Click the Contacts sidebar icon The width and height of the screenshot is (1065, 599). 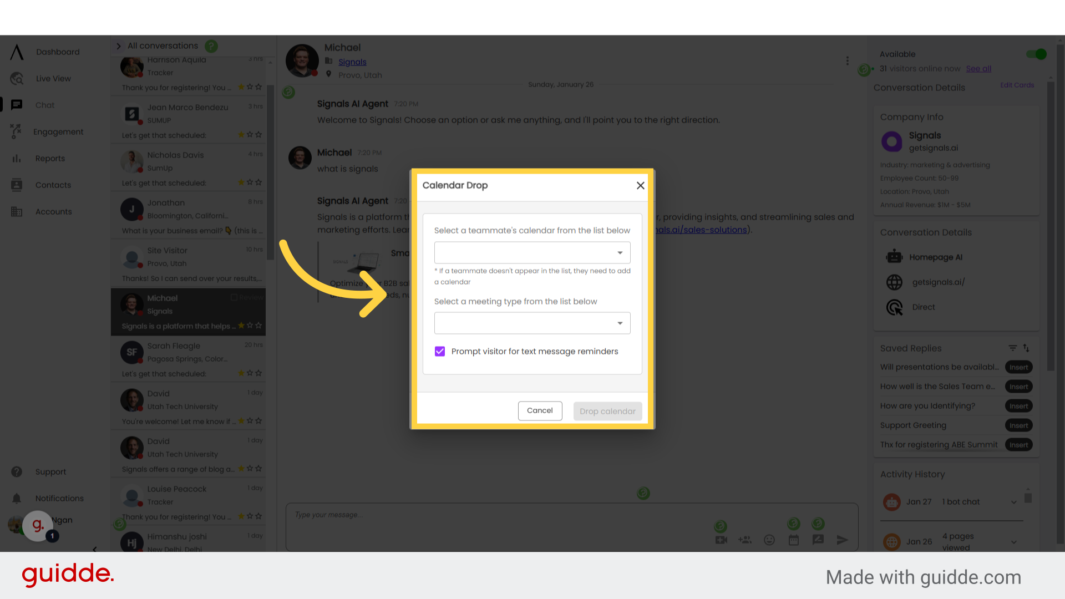17,185
